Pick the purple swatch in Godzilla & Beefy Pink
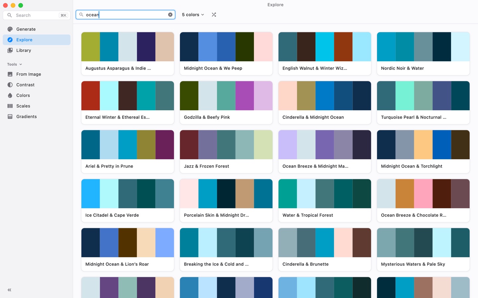The image size is (478, 298). click(245, 96)
